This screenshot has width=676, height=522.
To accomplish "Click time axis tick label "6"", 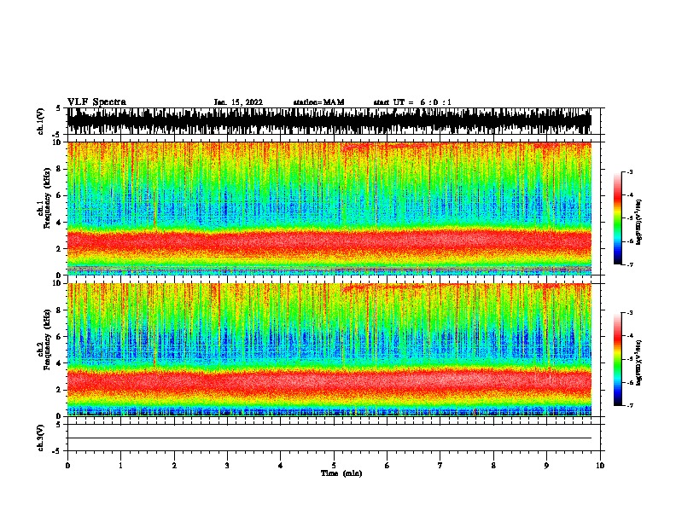I will (388, 466).
